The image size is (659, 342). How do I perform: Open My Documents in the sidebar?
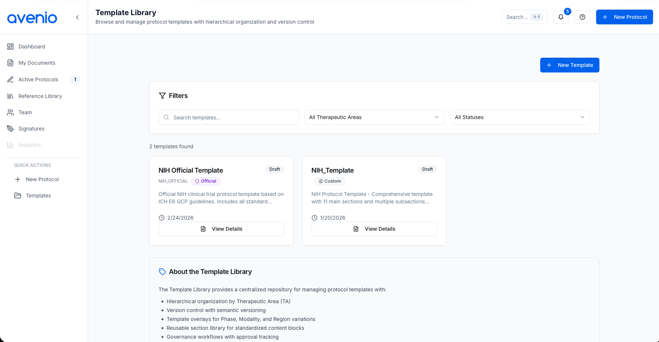[37, 63]
